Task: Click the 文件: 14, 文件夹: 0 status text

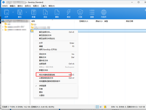Action: tap(128, 107)
